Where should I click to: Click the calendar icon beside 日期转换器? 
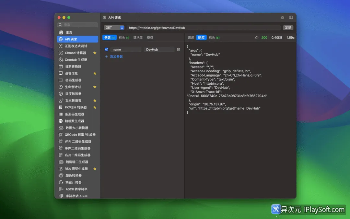pyautogui.click(x=61, y=67)
